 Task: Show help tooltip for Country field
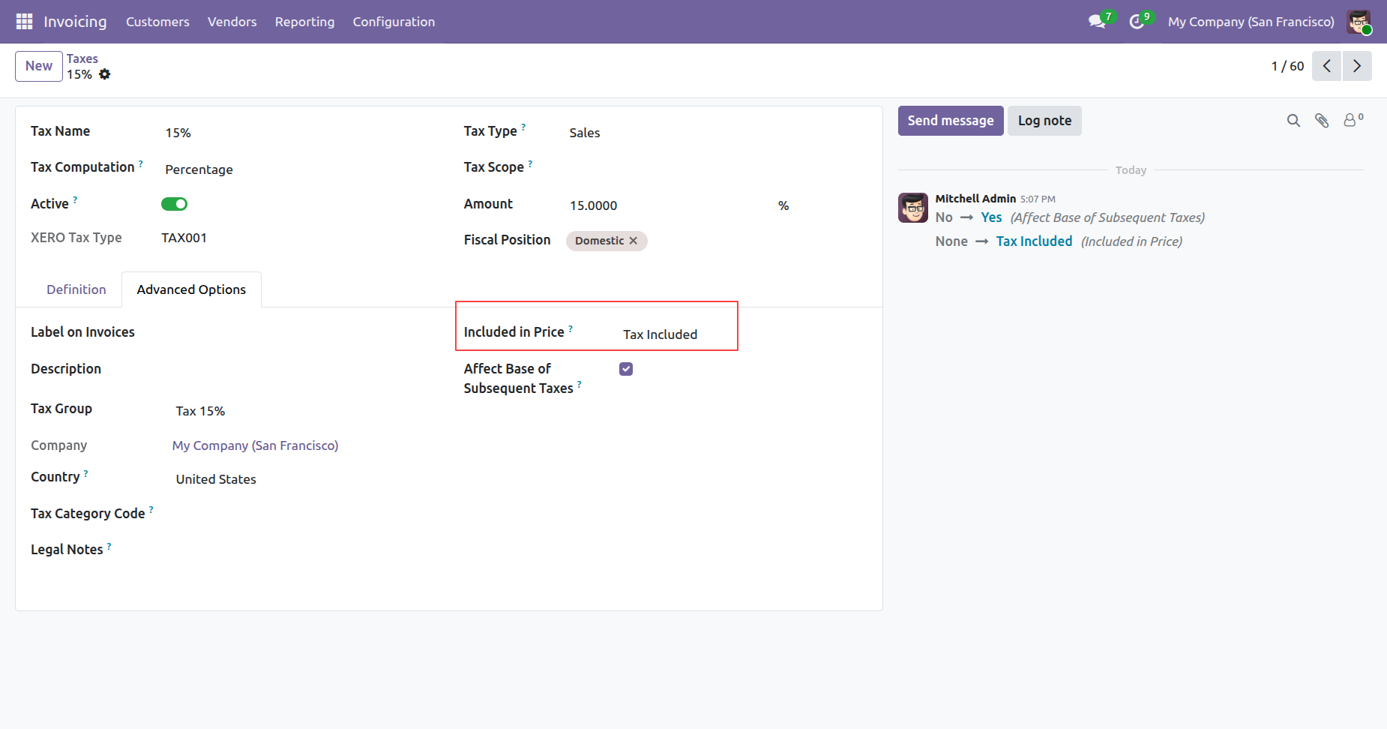[x=85, y=472]
